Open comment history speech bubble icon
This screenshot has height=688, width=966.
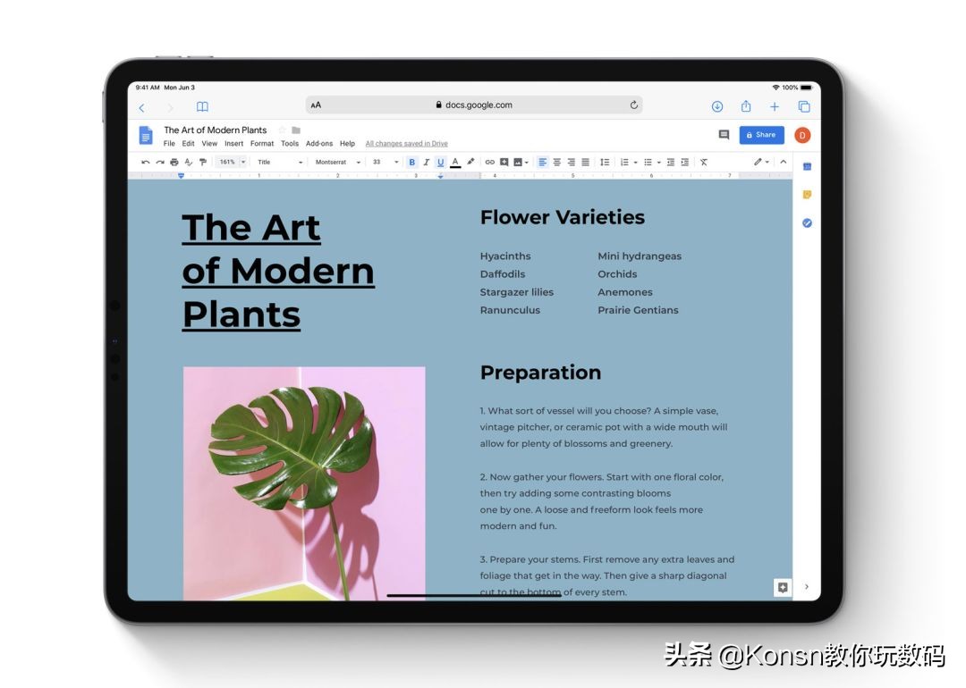pos(724,135)
